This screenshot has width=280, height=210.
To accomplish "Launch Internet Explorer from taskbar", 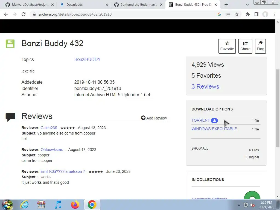I will [24, 205].
